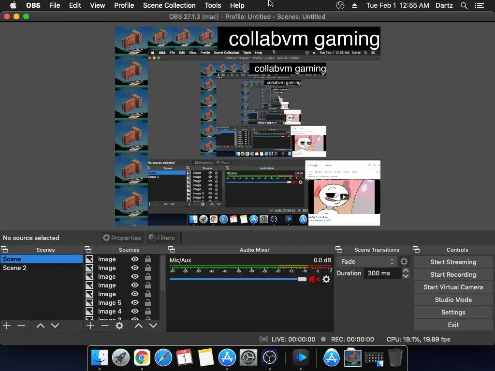This screenshot has height=371, width=495.
Task: Move source up in Sources list
Action: 139,326
